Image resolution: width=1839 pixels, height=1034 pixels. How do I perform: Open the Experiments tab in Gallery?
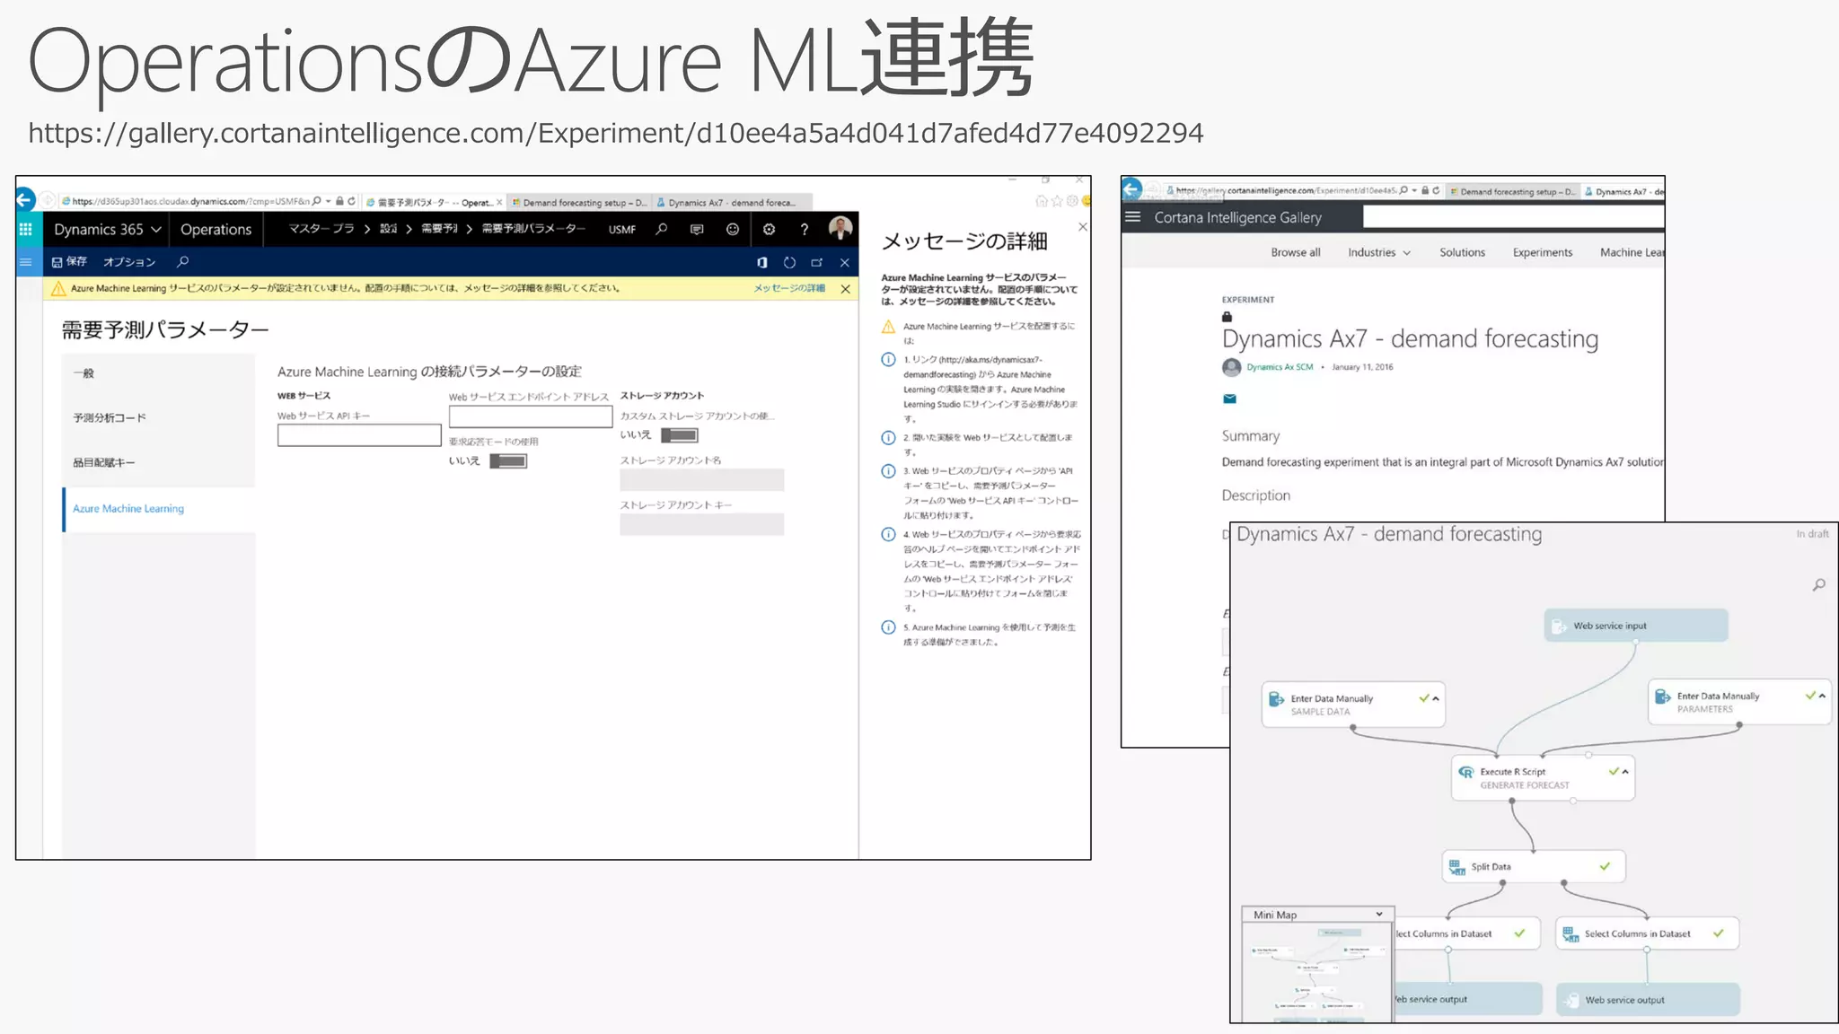point(1542,253)
